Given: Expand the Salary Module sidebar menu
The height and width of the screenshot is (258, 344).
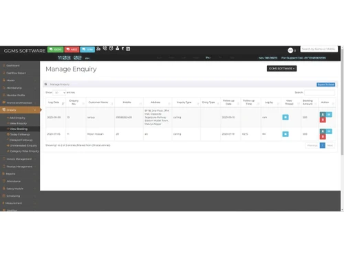Looking at the screenshot, I should 20,189.
